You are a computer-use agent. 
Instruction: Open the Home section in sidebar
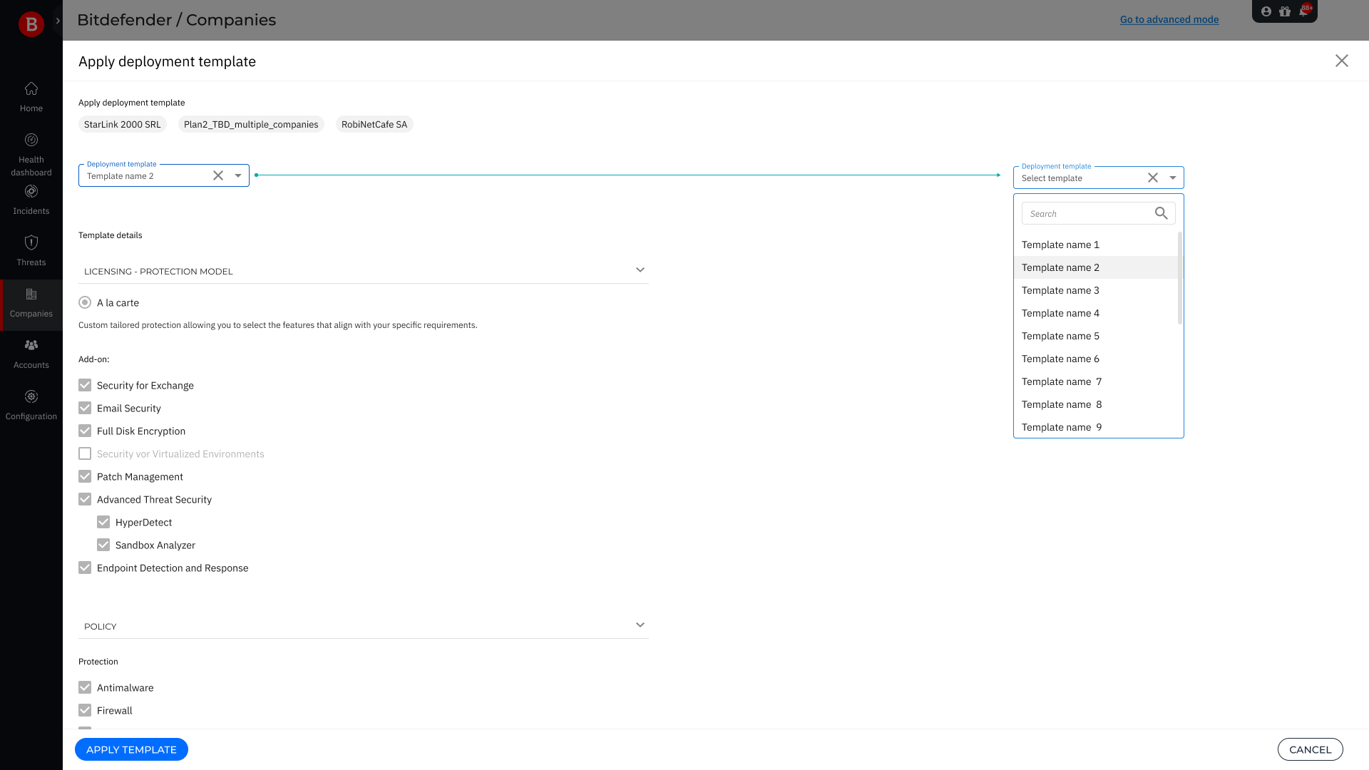point(31,98)
